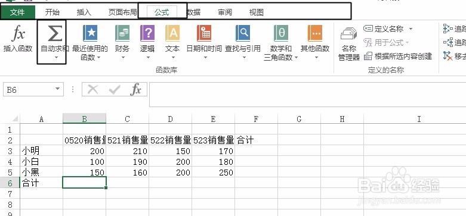Viewport: 466px width, 216px height.
Task: Expand the Date and Time dropdown arrow
Action: (x=205, y=58)
